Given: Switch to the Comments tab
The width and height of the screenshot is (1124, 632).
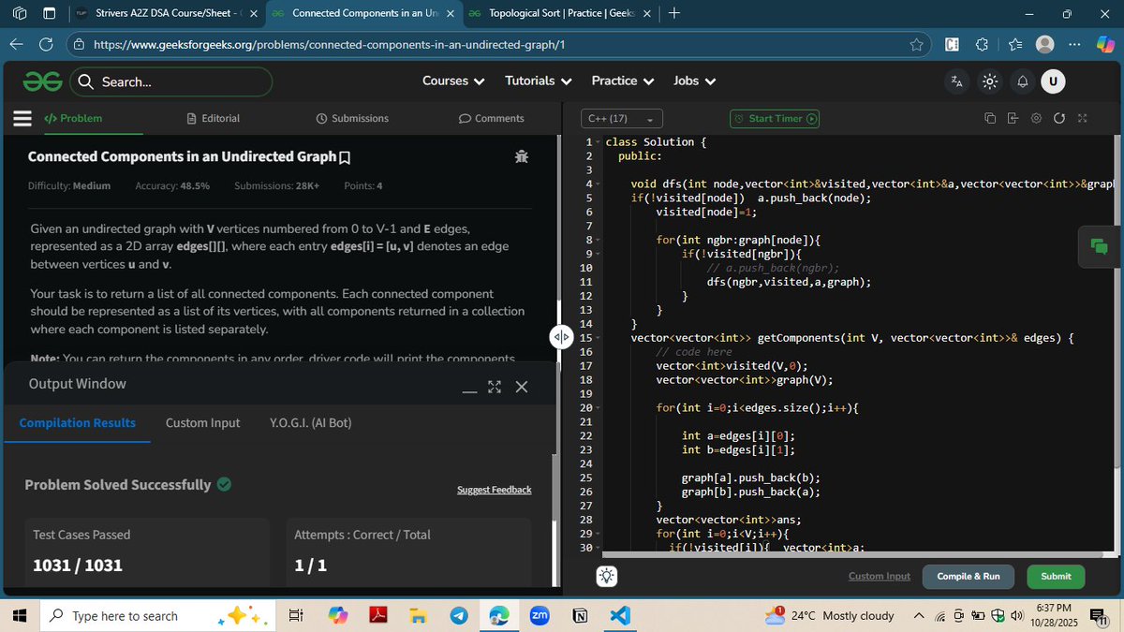Looking at the screenshot, I should 491,118.
